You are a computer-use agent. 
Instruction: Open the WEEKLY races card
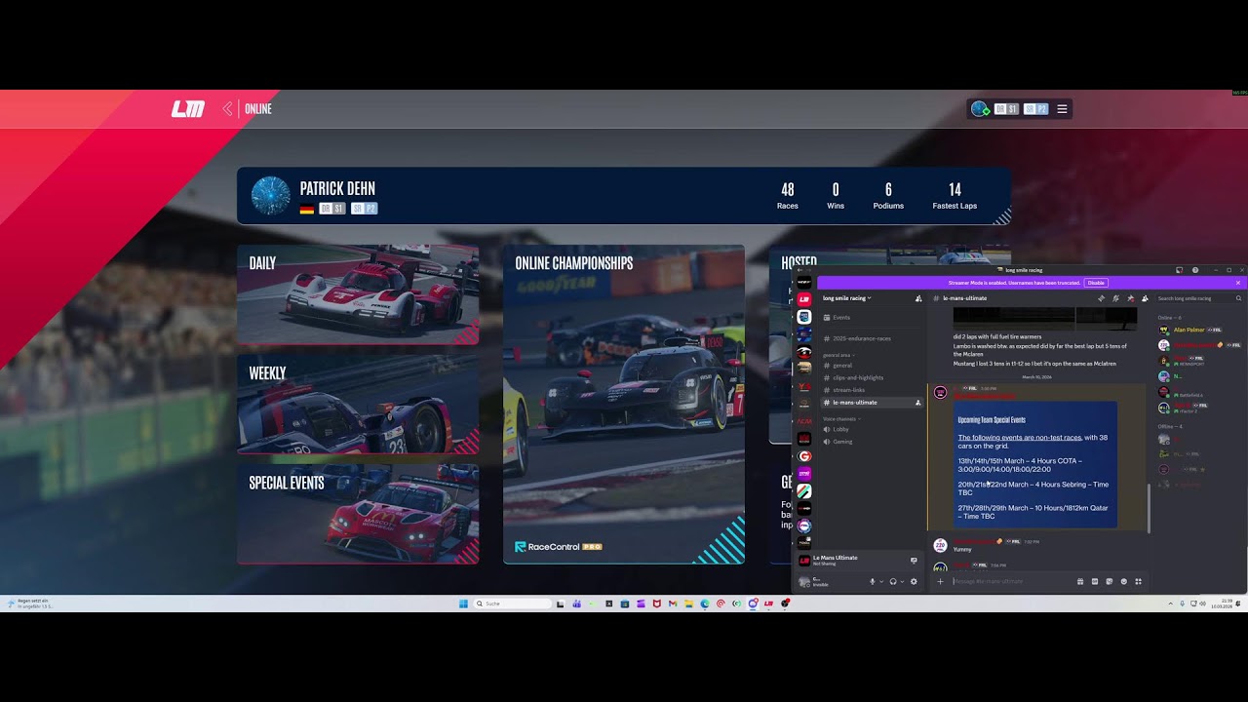(x=358, y=404)
